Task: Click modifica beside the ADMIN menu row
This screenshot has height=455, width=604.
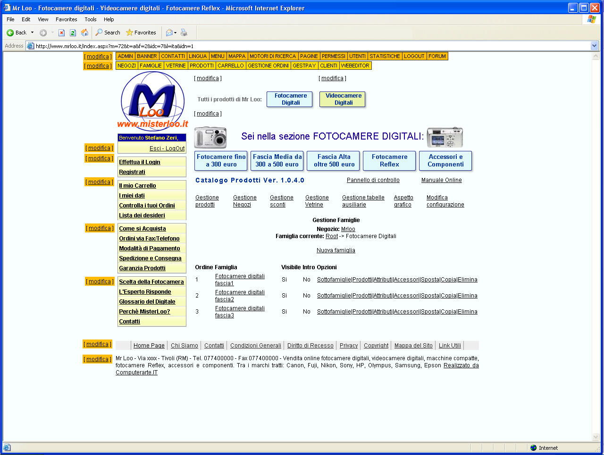Action: tap(98, 57)
